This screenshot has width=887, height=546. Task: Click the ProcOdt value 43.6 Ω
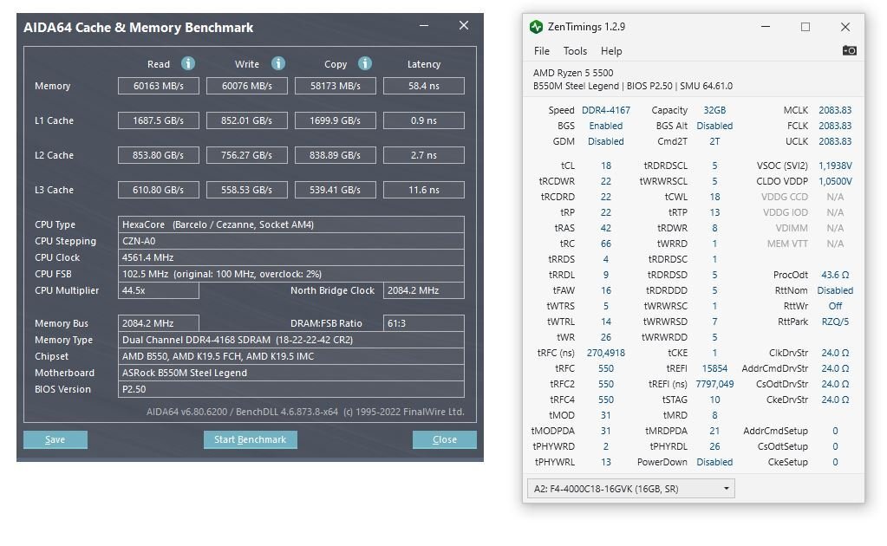coord(835,275)
